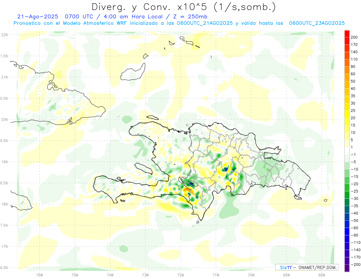
Task: Click the longitude label "76W"
Action: pyautogui.click(x=39, y=275)
